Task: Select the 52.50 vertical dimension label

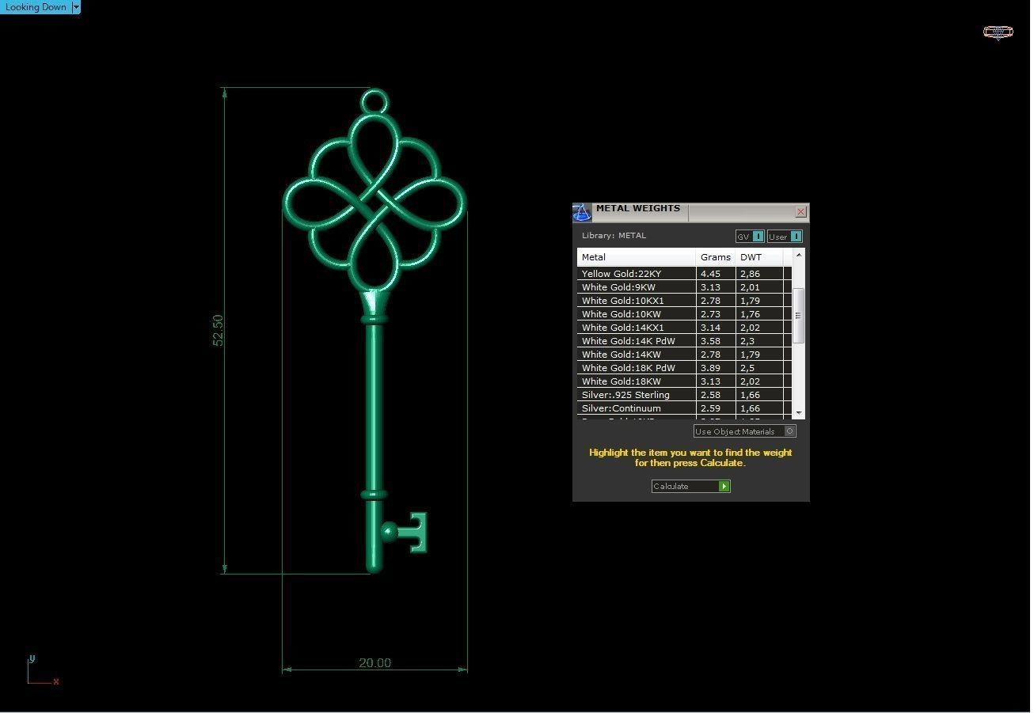Action: [218, 330]
